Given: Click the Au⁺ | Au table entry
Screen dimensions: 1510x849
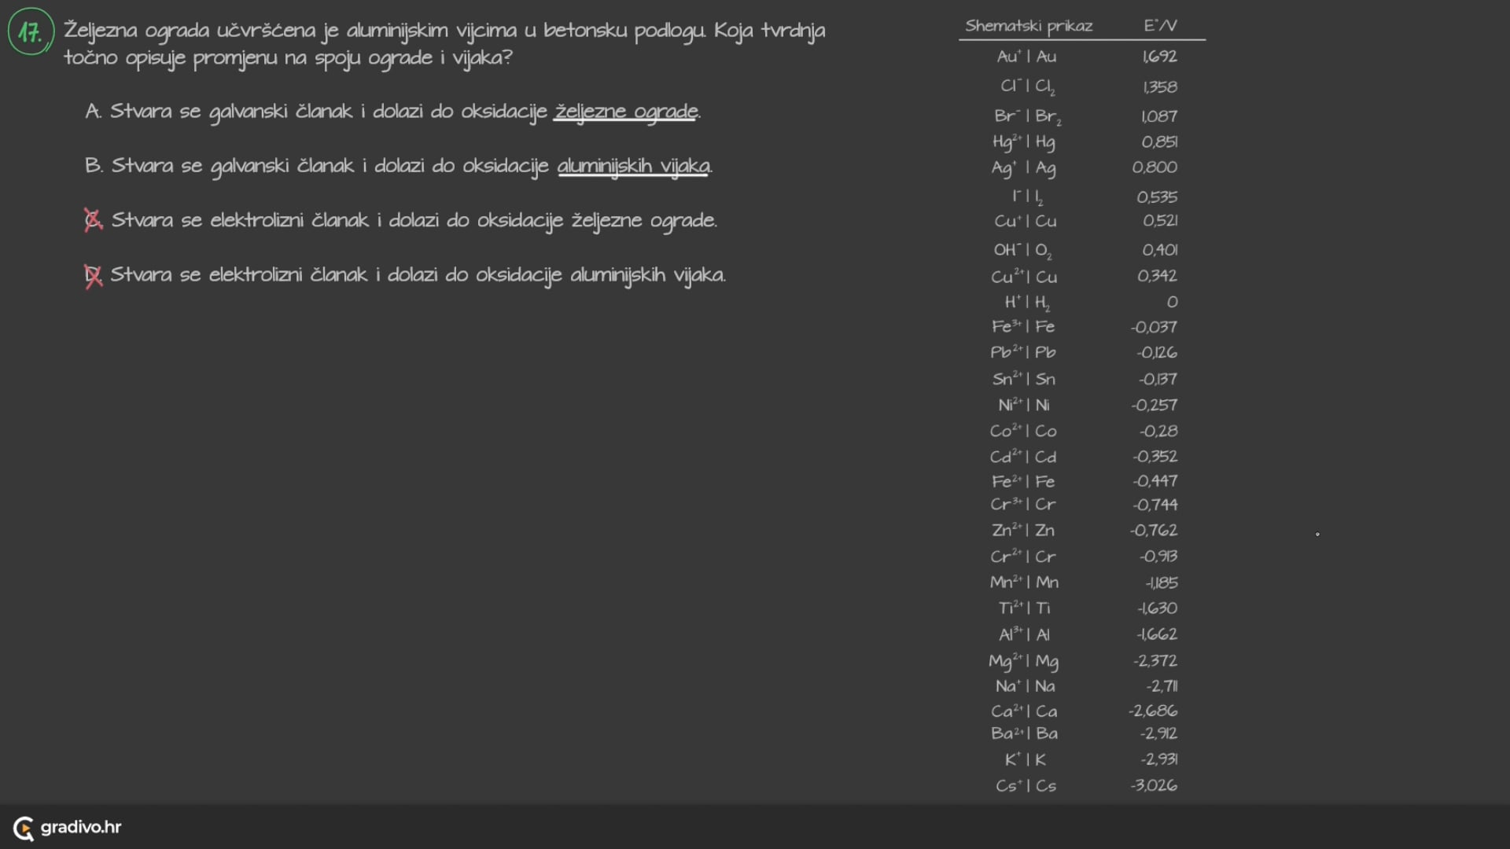Looking at the screenshot, I should point(1026,57).
